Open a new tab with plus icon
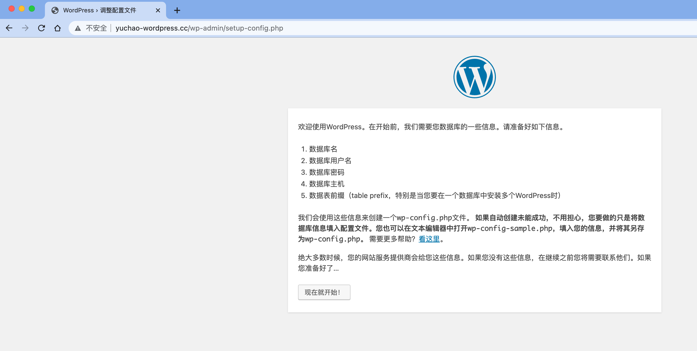The width and height of the screenshot is (697, 351). 177,10
